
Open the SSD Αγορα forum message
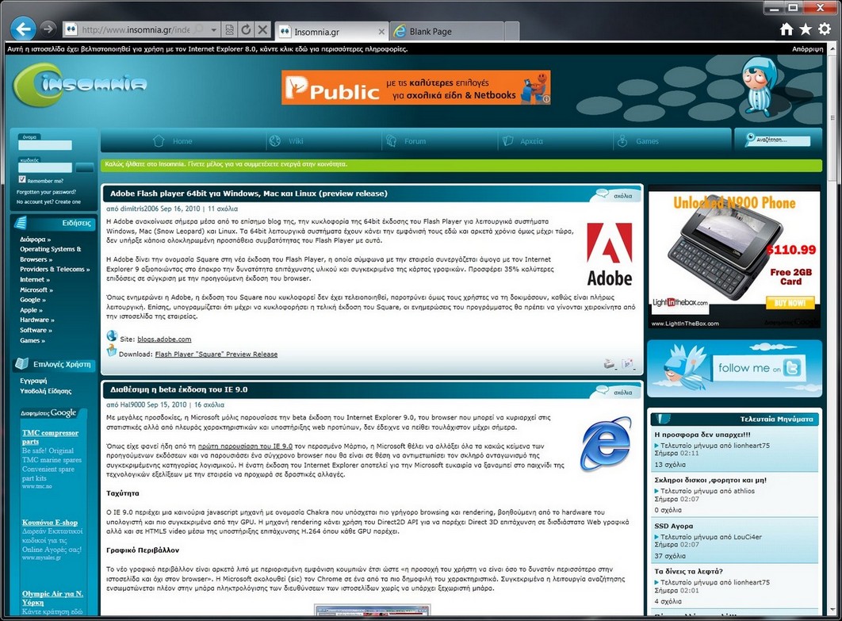coord(673,526)
